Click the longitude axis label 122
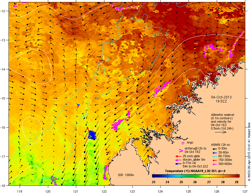 104,191
